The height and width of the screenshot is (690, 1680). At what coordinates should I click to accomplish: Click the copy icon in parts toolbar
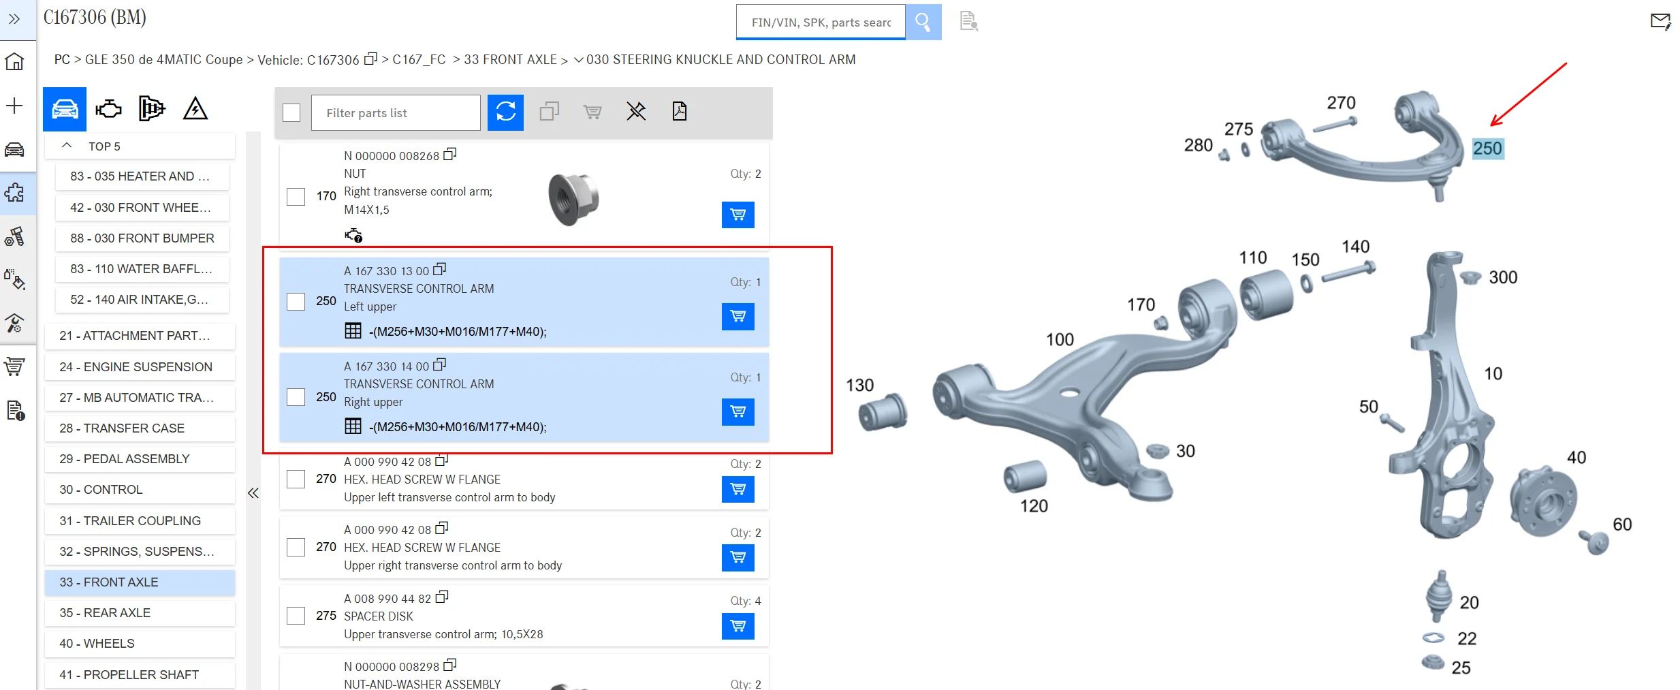click(x=549, y=111)
